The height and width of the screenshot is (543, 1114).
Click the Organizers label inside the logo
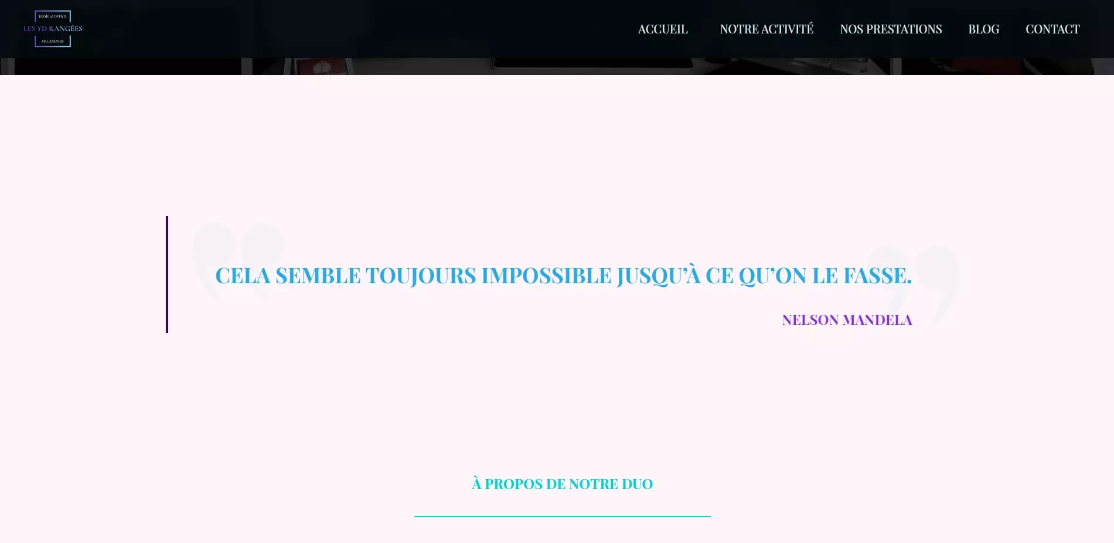[53, 41]
